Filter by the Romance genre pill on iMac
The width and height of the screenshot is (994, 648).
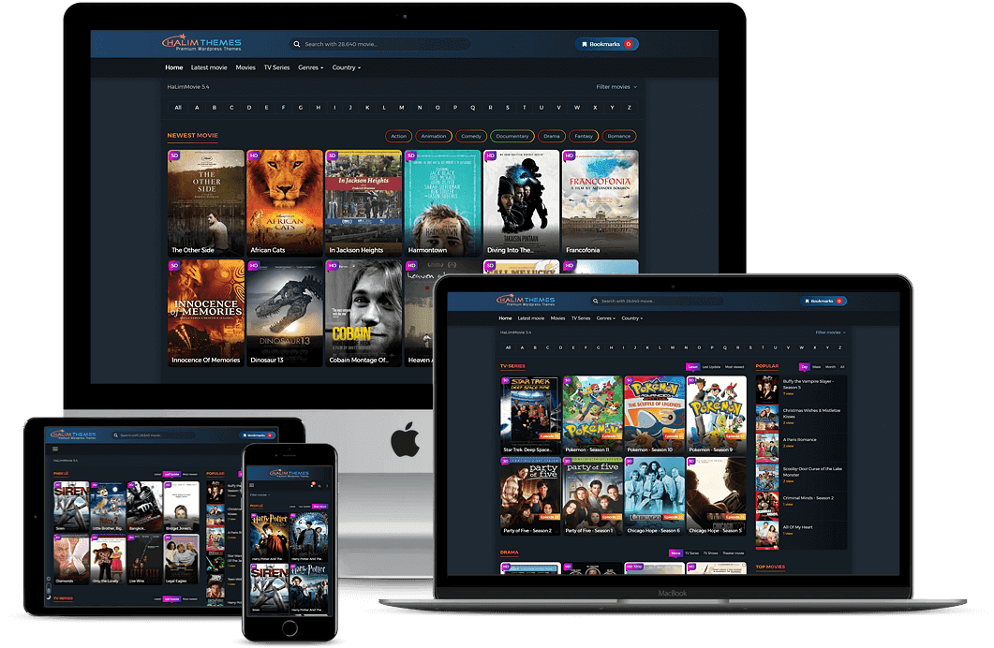pos(619,136)
